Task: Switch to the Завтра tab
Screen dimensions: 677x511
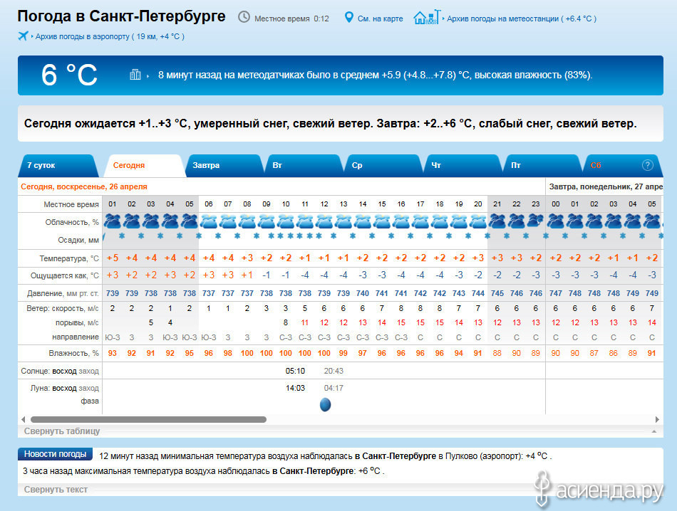Action: pos(206,166)
